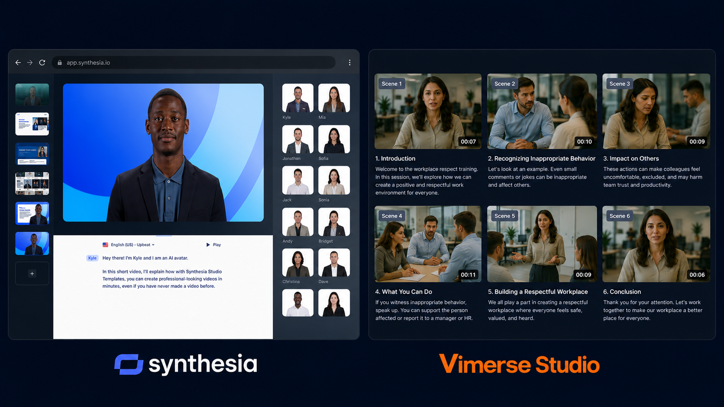724x407 pixels.
Task: Click the script line "Hey there! I'm Kyle"
Action: click(145, 258)
